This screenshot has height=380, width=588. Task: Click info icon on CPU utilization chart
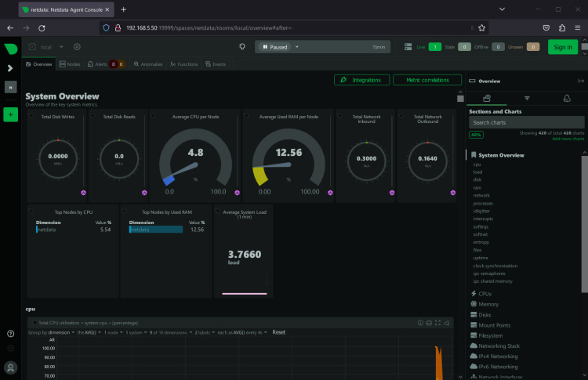coord(420,322)
